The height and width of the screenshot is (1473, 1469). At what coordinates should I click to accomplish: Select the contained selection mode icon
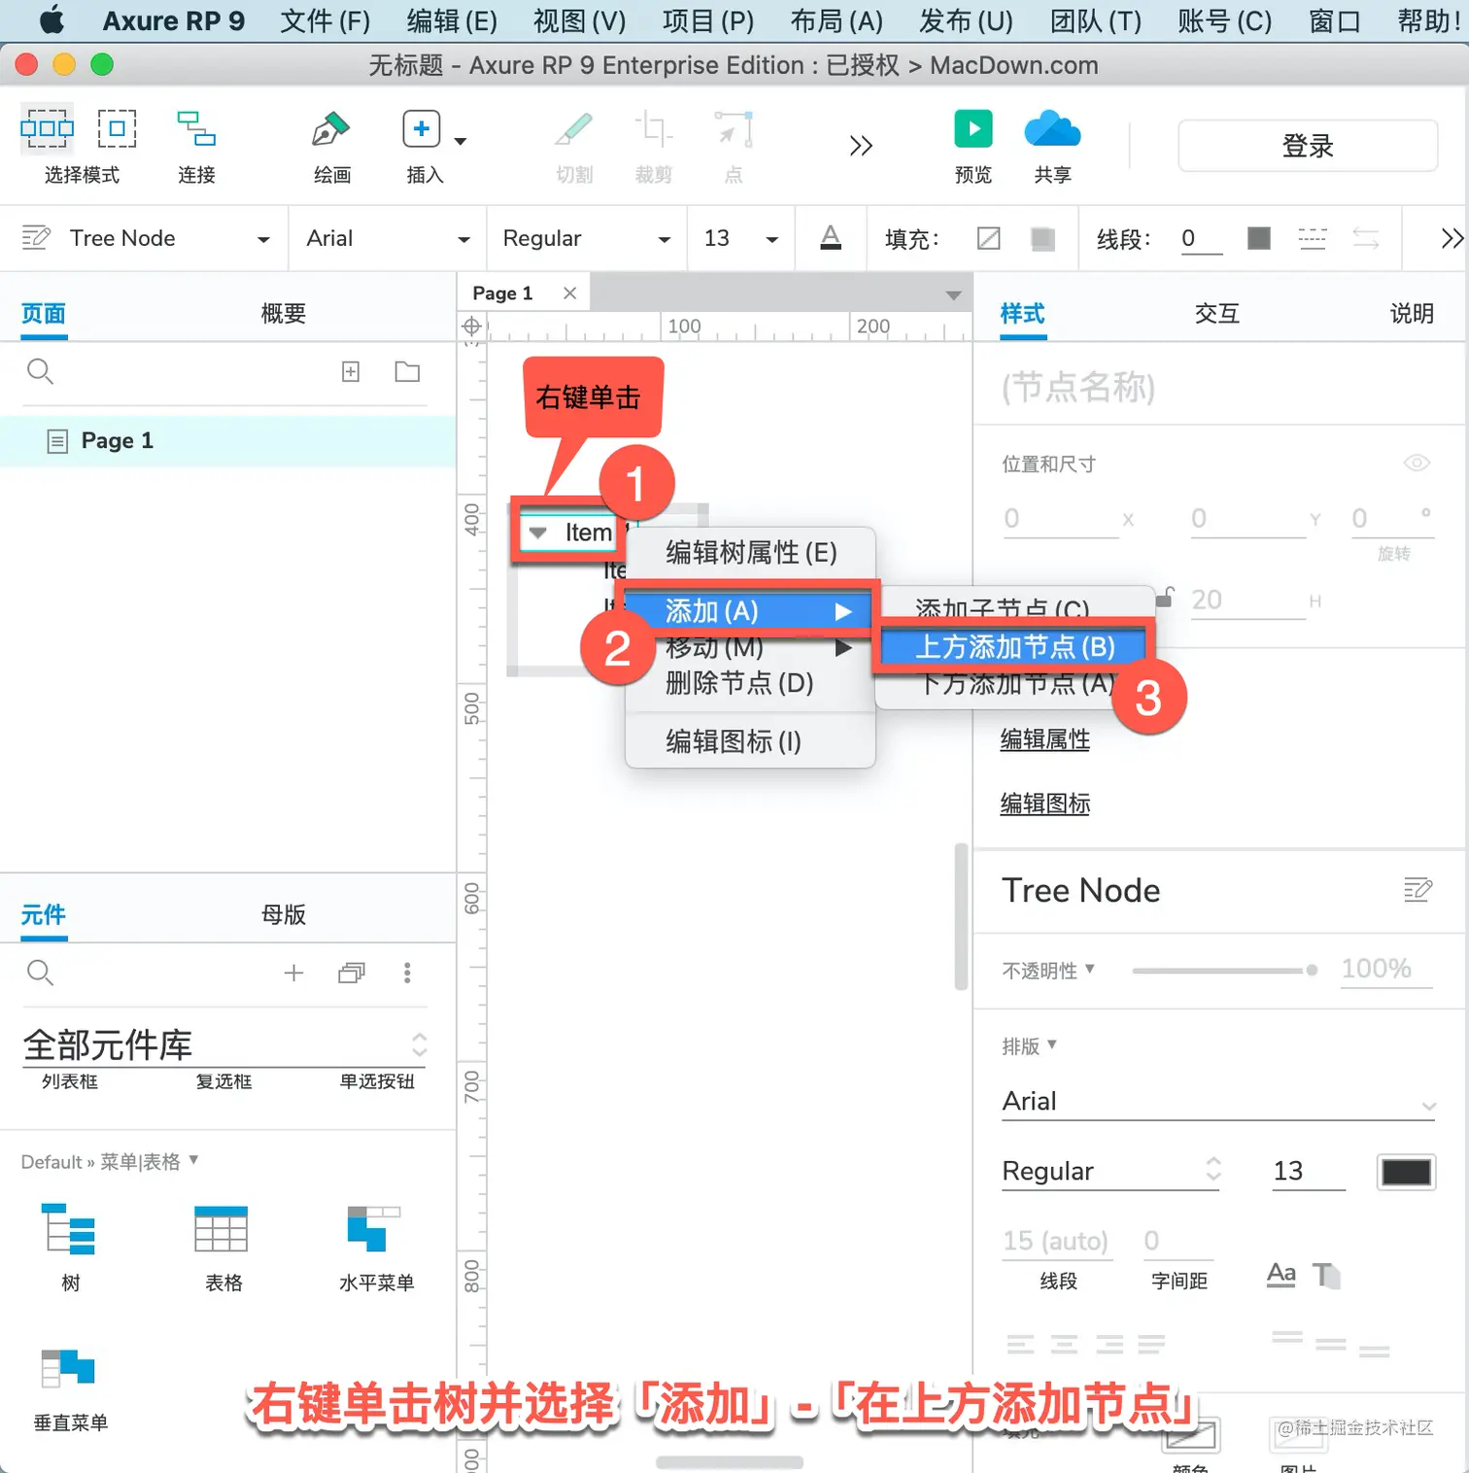(x=117, y=128)
